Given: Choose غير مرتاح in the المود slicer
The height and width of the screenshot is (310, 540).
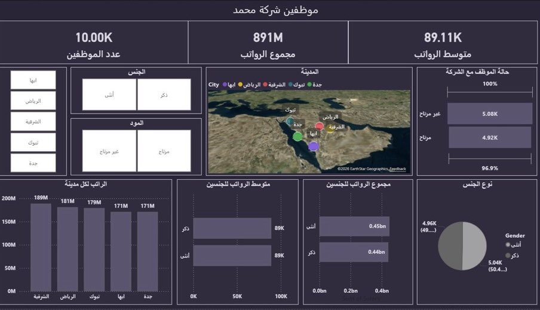Looking at the screenshot, I should click(109, 151).
